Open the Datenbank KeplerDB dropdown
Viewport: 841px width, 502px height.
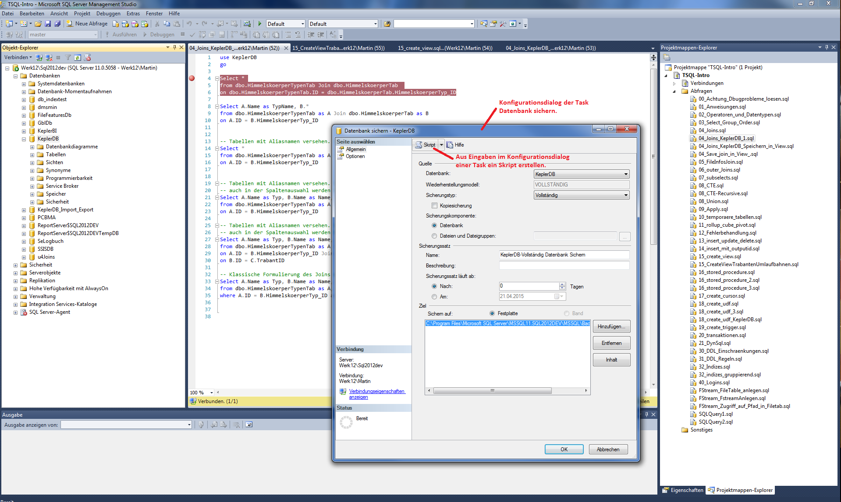click(582, 174)
